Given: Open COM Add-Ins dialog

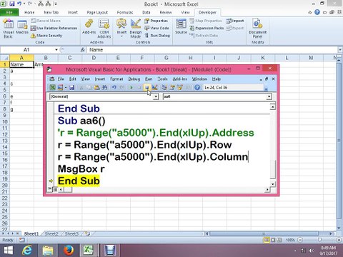Looking at the screenshot, I should 104,29.
